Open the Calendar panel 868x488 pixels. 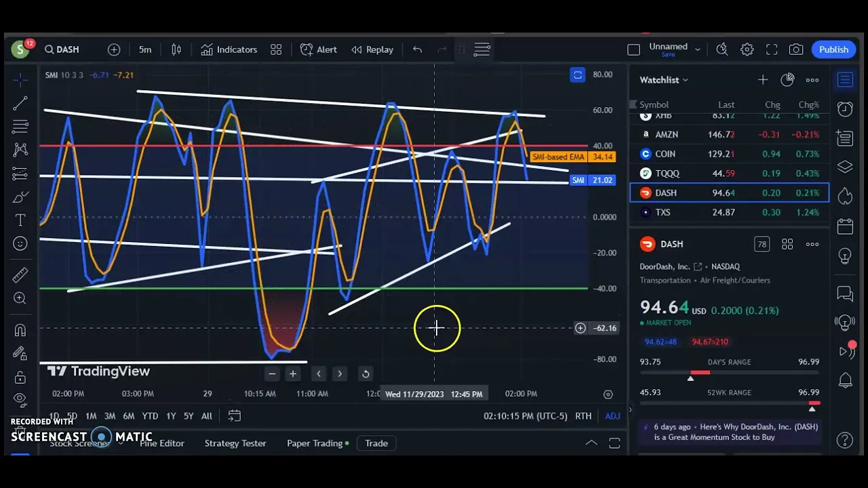click(845, 226)
